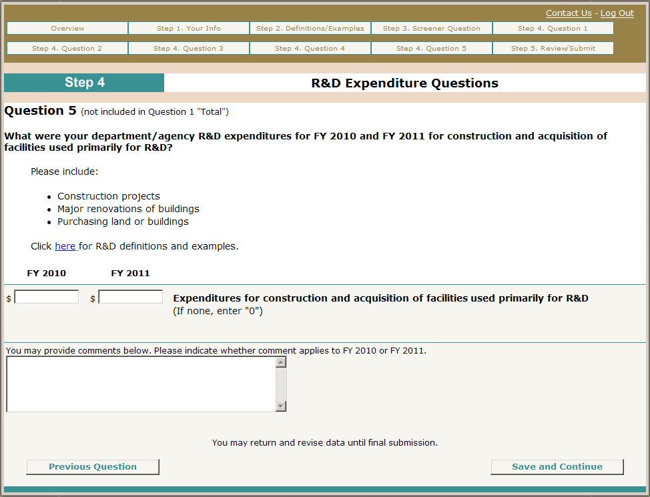Viewport: 650px width, 497px height.
Task: Click Save and Continue button
Action: [x=557, y=467]
